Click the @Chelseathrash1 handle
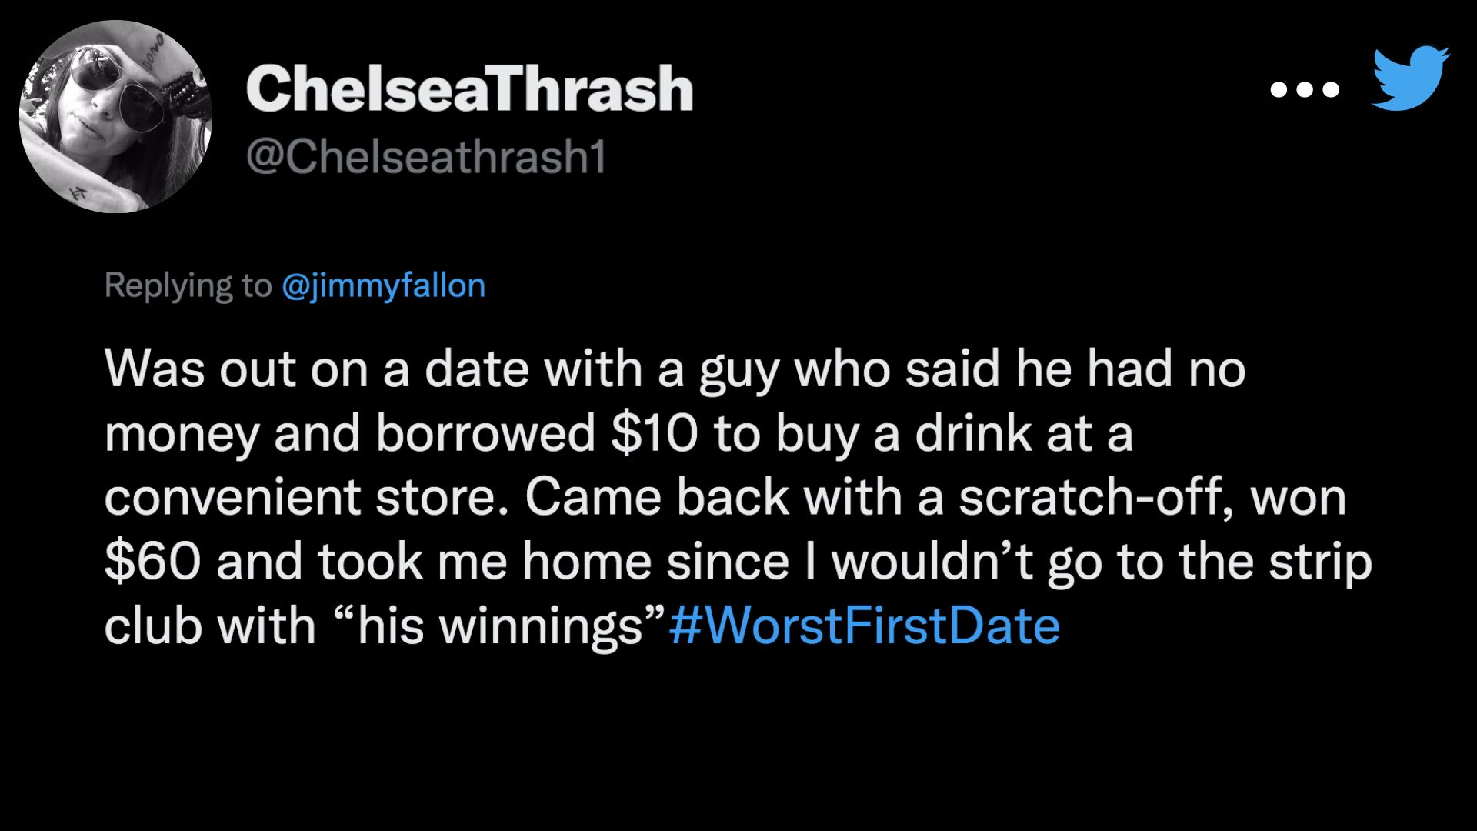Image resolution: width=1477 pixels, height=831 pixels. pyautogui.click(x=426, y=157)
